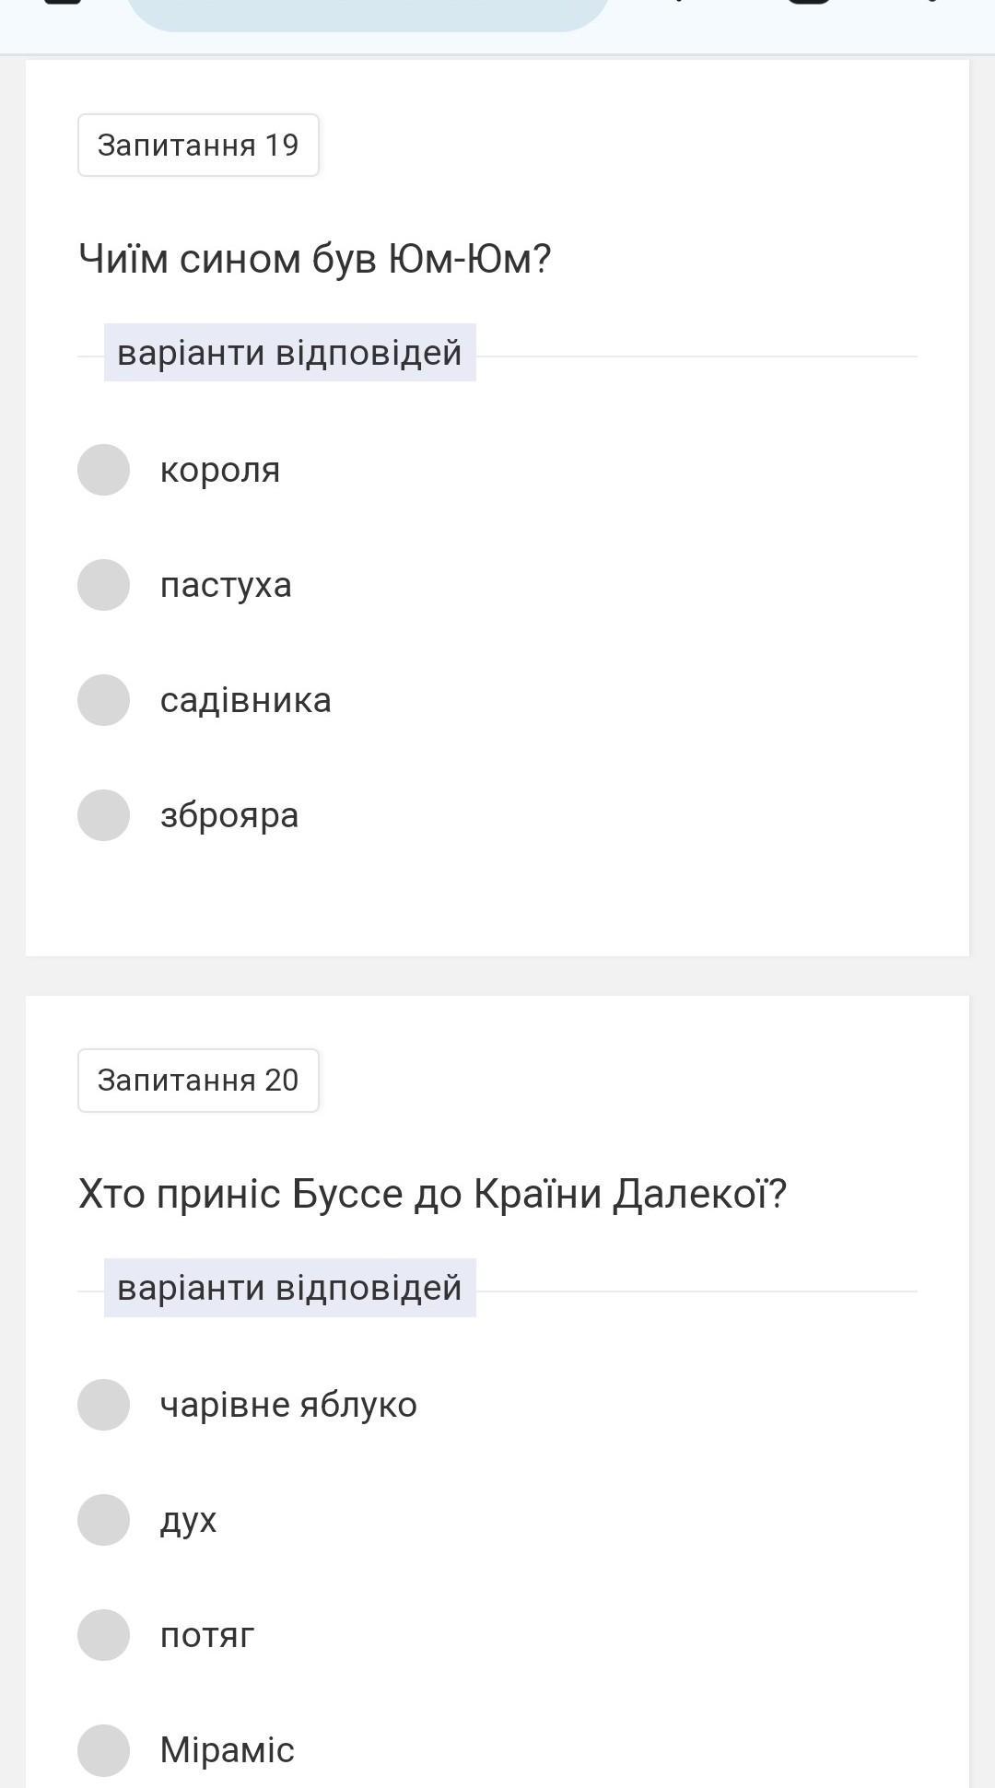Tap the question text about Юм-Юм
995x1788 pixels.
pyautogui.click(x=314, y=259)
